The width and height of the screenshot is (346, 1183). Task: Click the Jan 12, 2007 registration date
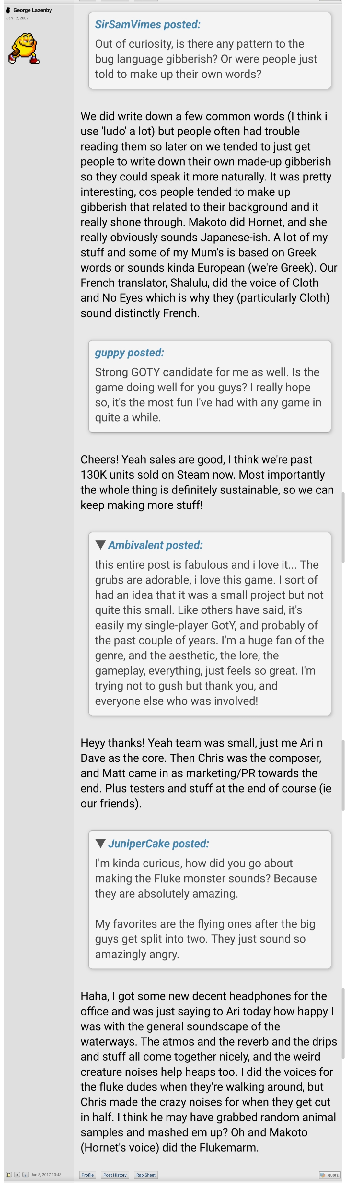point(17,18)
